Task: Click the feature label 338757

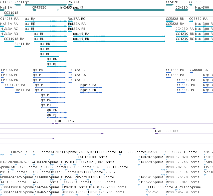Action: [16, 152]
